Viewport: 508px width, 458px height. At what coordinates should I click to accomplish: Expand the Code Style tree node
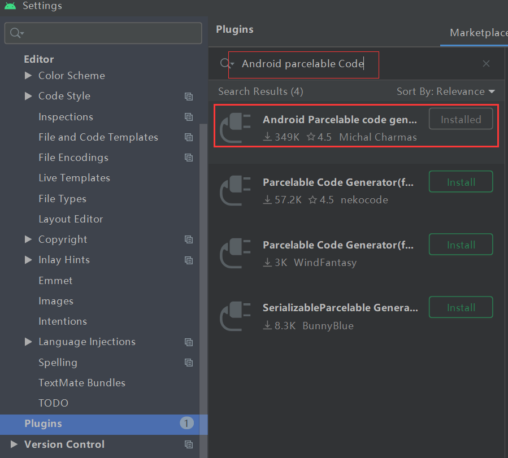pyautogui.click(x=28, y=96)
